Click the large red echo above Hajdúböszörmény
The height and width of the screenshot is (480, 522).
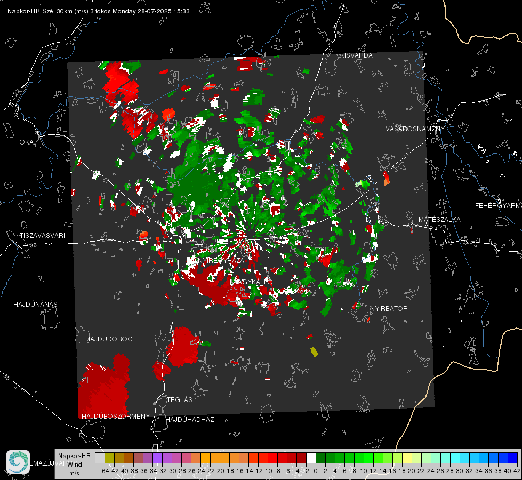104,386
